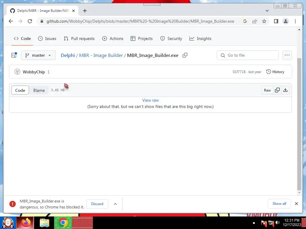Click the Google icon in address bar
Screen dimensions: 306x229
click(x=245, y=21)
